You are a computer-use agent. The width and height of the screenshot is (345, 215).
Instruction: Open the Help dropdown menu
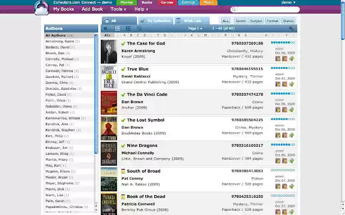(141, 9)
